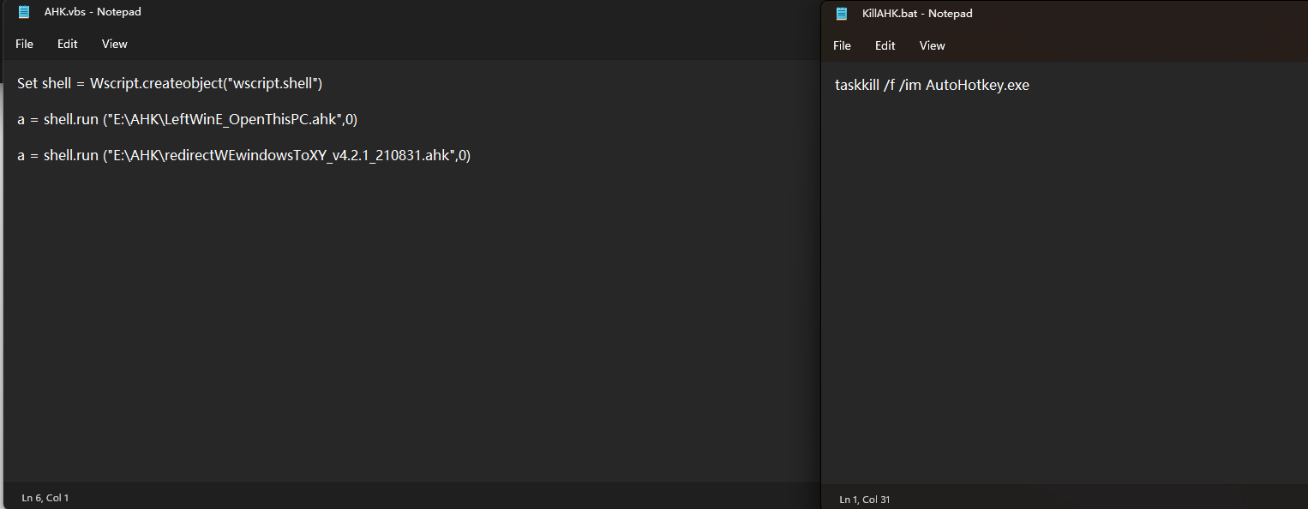The width and height of the screenshot is (1308, 509).
Task: Open the View menu in KillAHK.bat window
Action: click(x=932, y=45)
